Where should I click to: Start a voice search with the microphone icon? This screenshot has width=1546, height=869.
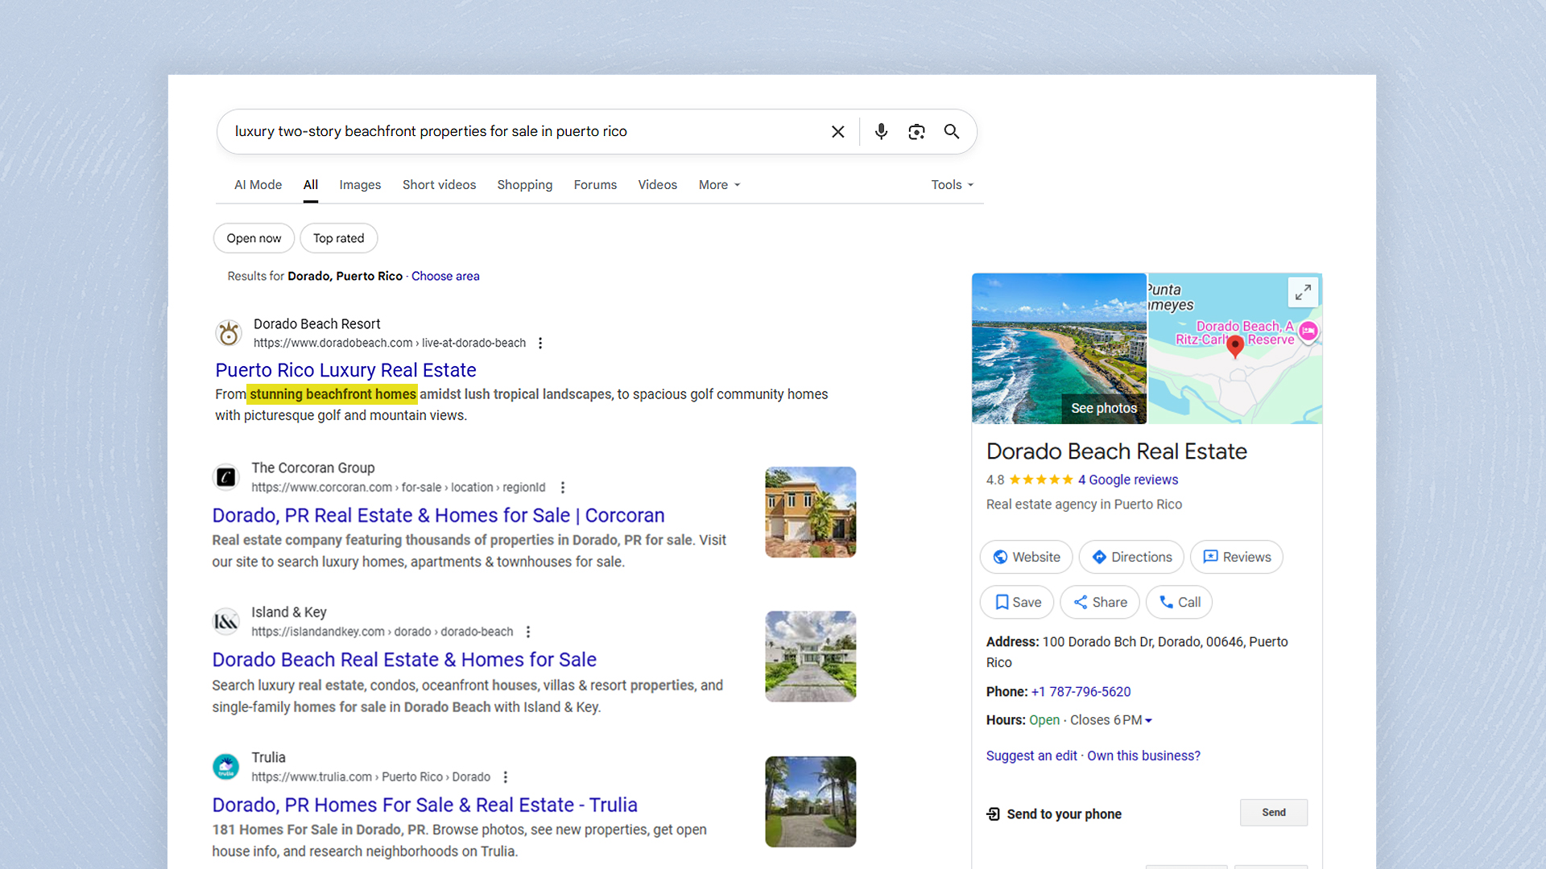881,131
